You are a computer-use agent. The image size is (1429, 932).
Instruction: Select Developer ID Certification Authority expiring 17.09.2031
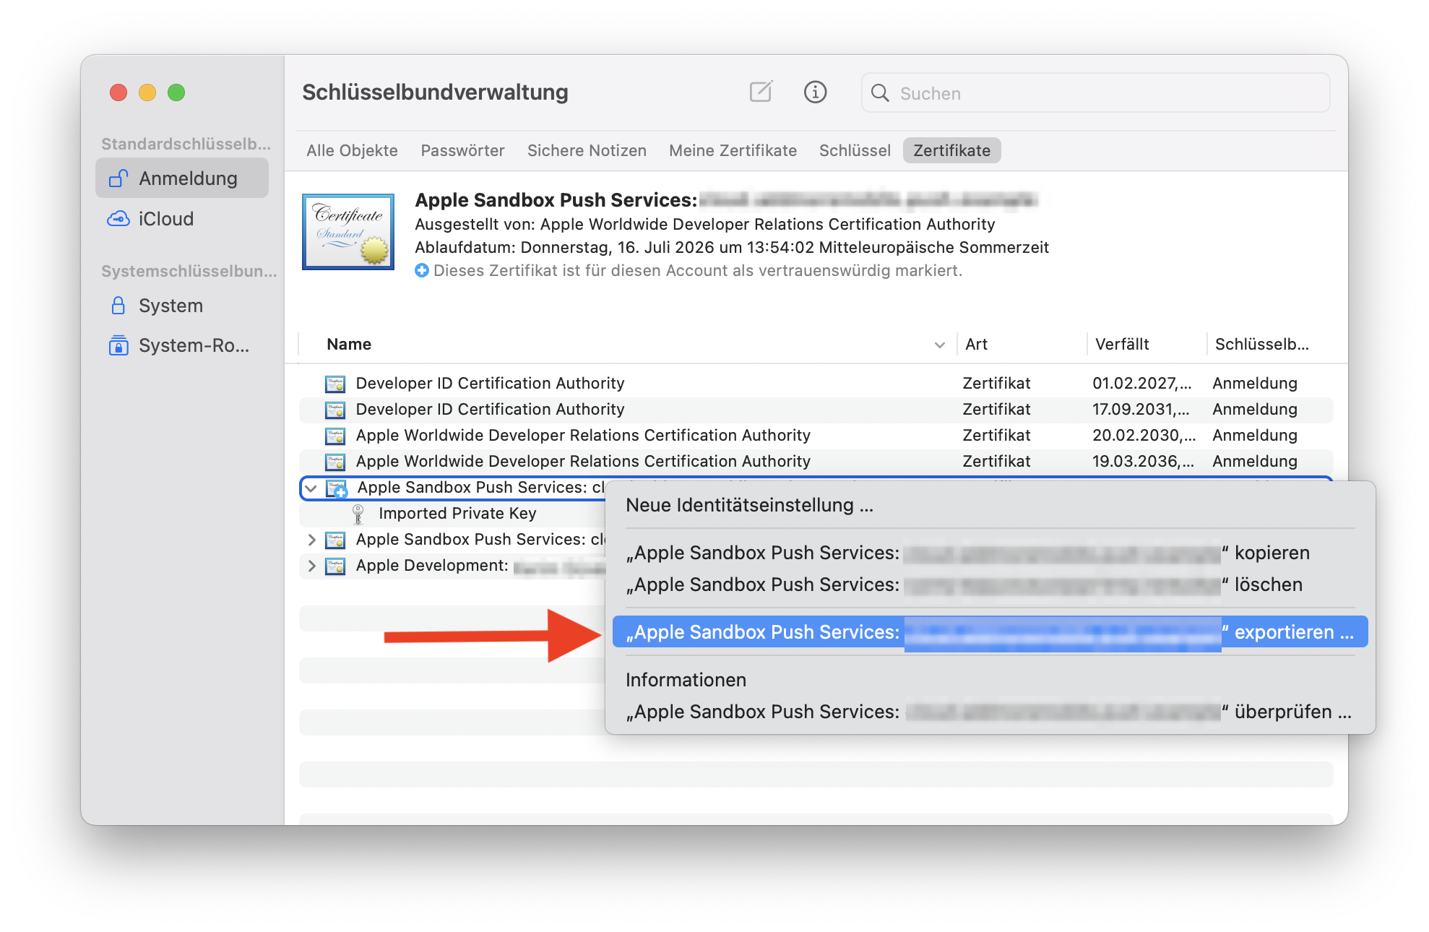tap(816, 409)
